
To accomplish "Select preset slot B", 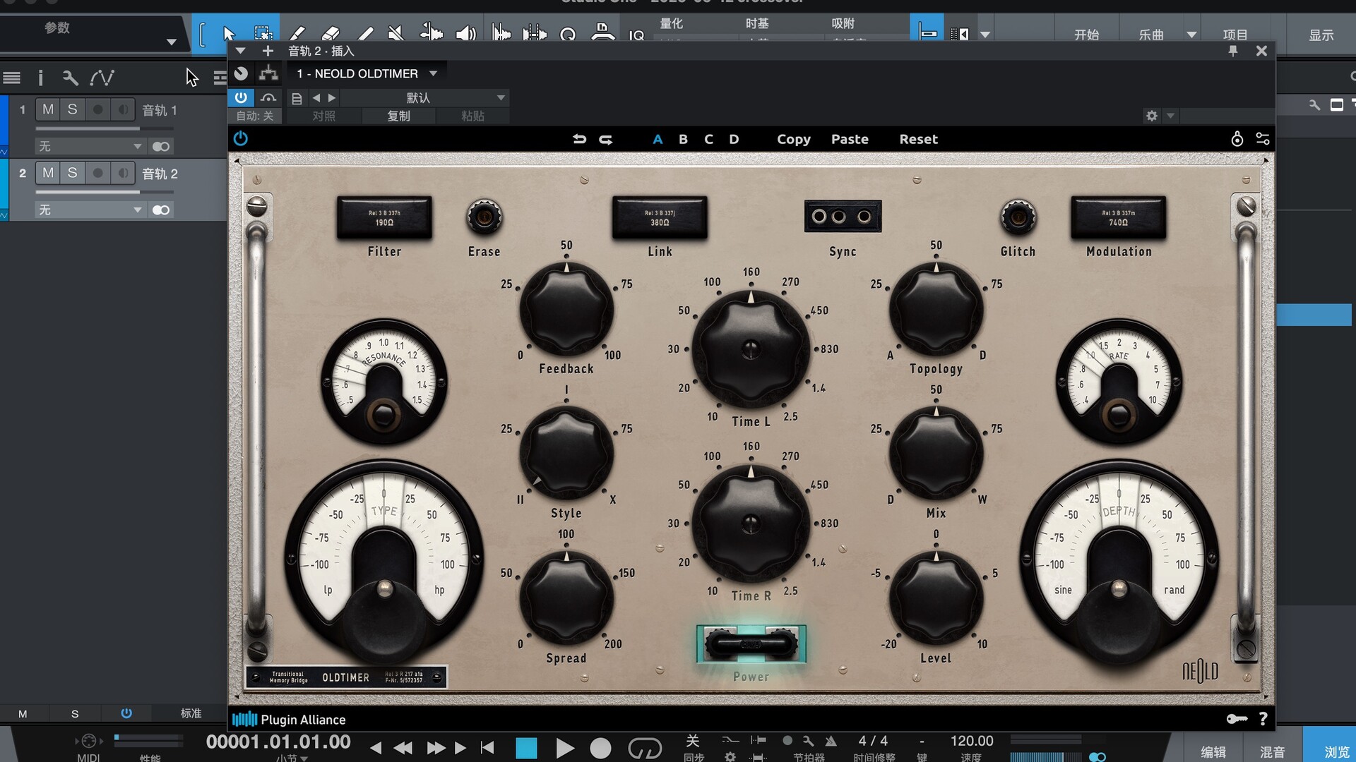I will [683, 139].
